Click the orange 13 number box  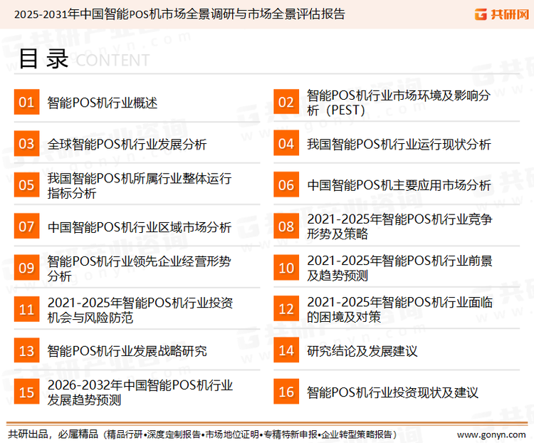tap(26, 350)
